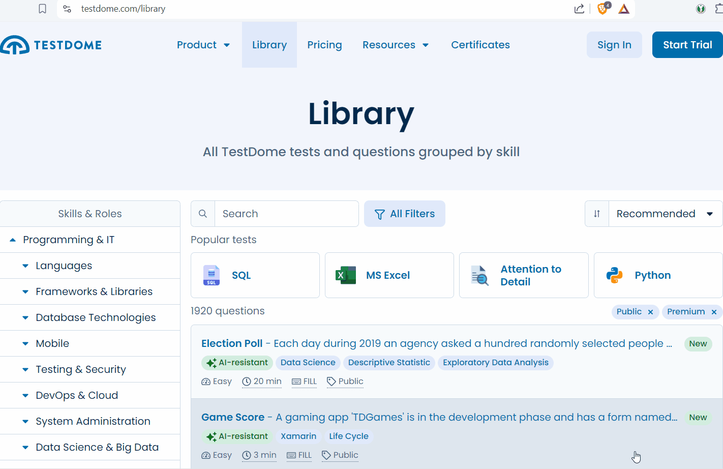
Task: Go to the Pricing page
Action: 324,45
